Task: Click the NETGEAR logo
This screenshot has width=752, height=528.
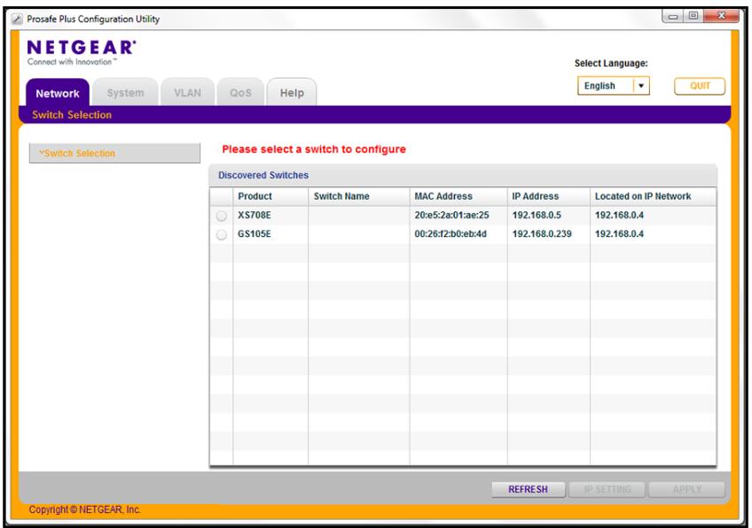Action: coord(82,52)
